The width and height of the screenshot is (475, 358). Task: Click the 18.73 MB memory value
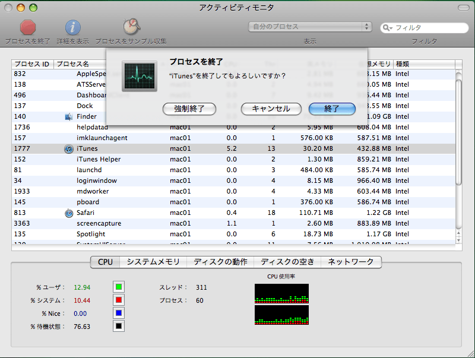318,234
